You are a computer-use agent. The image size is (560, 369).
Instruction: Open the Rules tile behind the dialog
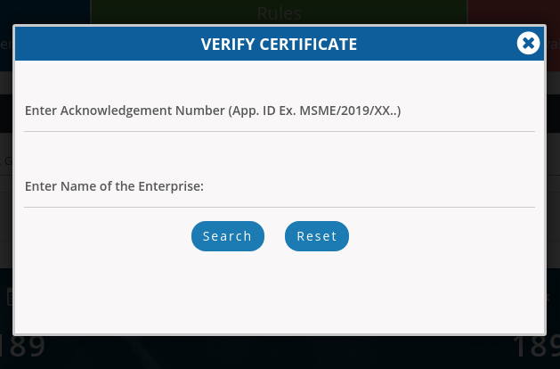tap(279, 12)
